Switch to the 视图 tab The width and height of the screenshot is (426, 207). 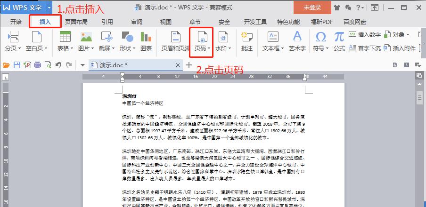[166, 22]
